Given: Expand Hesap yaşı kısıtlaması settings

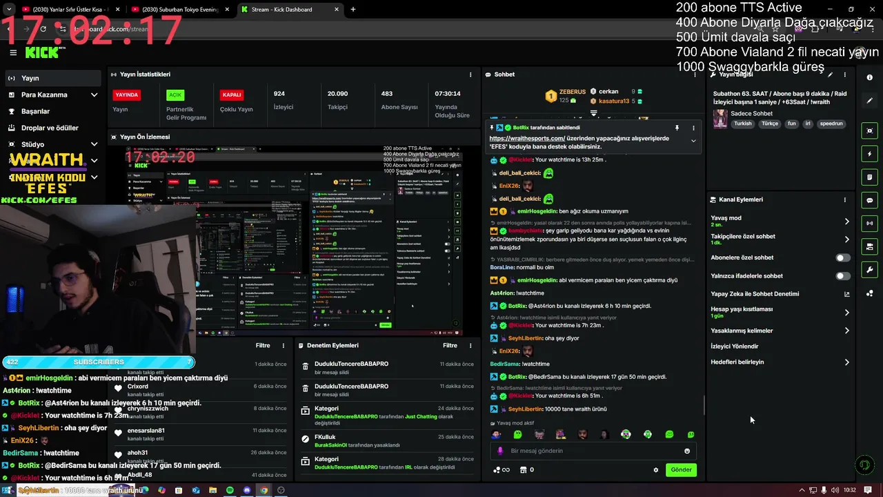Looking at the screenshot, I should 847,312.
